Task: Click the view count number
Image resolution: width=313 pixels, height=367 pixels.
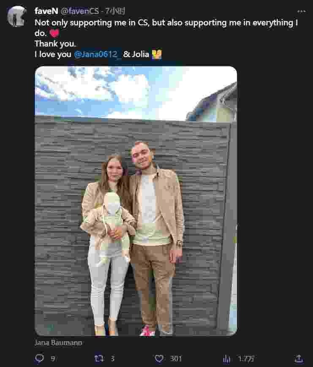Action: (246, 358)
